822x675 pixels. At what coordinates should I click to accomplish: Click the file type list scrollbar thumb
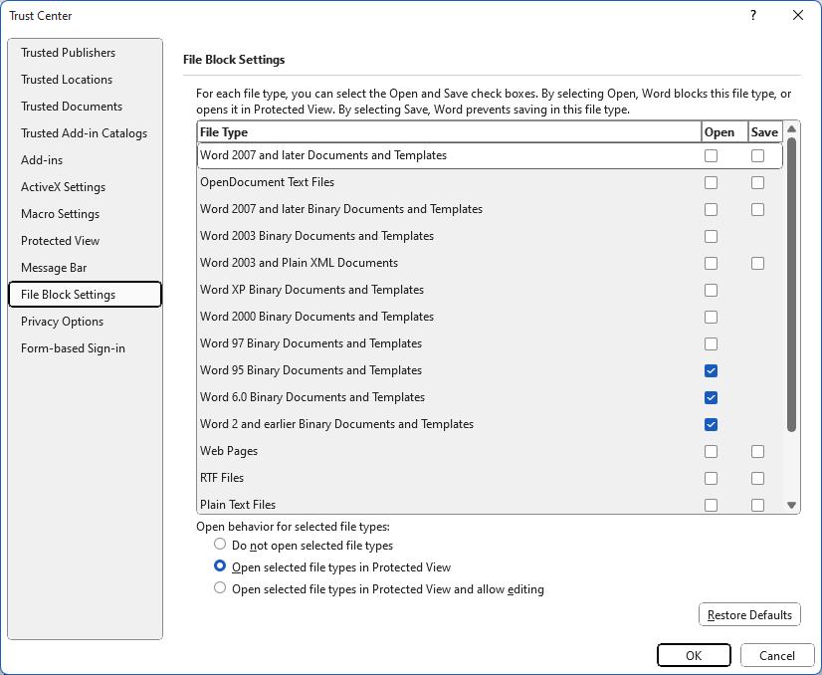tap(791, 284)
